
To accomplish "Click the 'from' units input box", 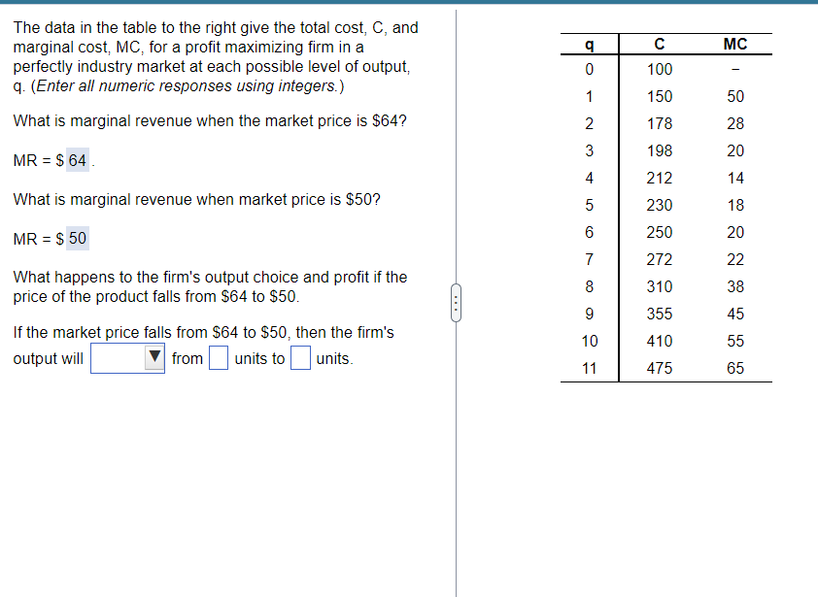I will pyautogui.click(x=218, y=358).
